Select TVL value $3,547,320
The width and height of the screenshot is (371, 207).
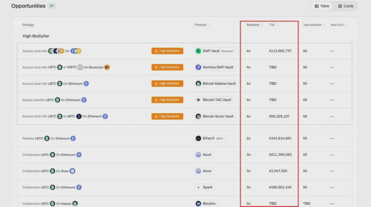click(278, 171)
